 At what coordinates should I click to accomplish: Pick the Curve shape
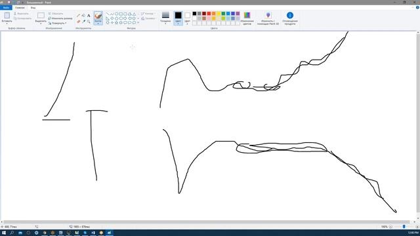(112, 14)
